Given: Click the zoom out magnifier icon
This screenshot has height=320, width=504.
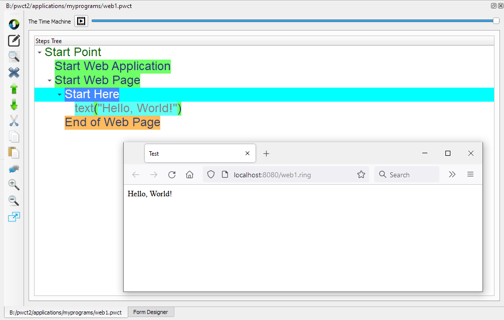Looking at the screenshot, I should [x=14, y=201].
